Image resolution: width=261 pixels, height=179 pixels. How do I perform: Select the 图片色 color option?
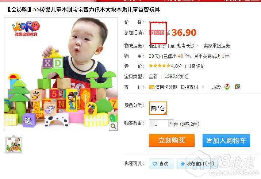point(158,108)
